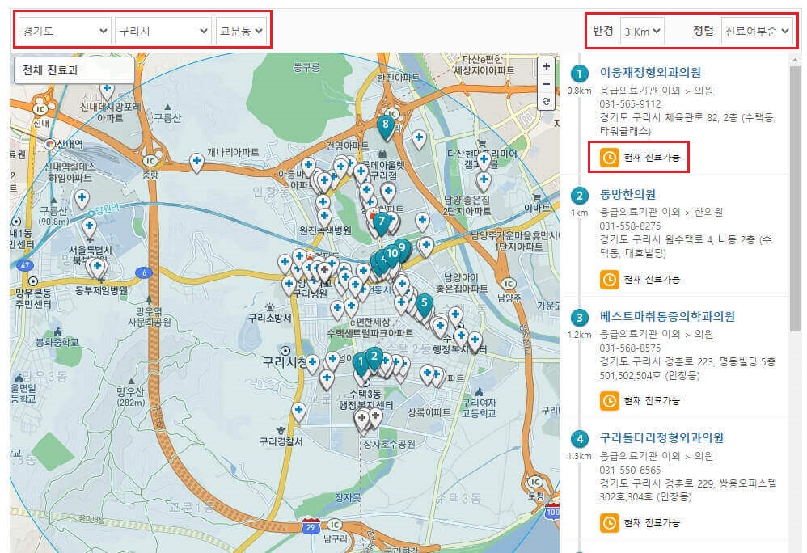This screenshot has width=807, height=553.
Task: Open 동방한의원 clinic details
Action: click(627, 195)
